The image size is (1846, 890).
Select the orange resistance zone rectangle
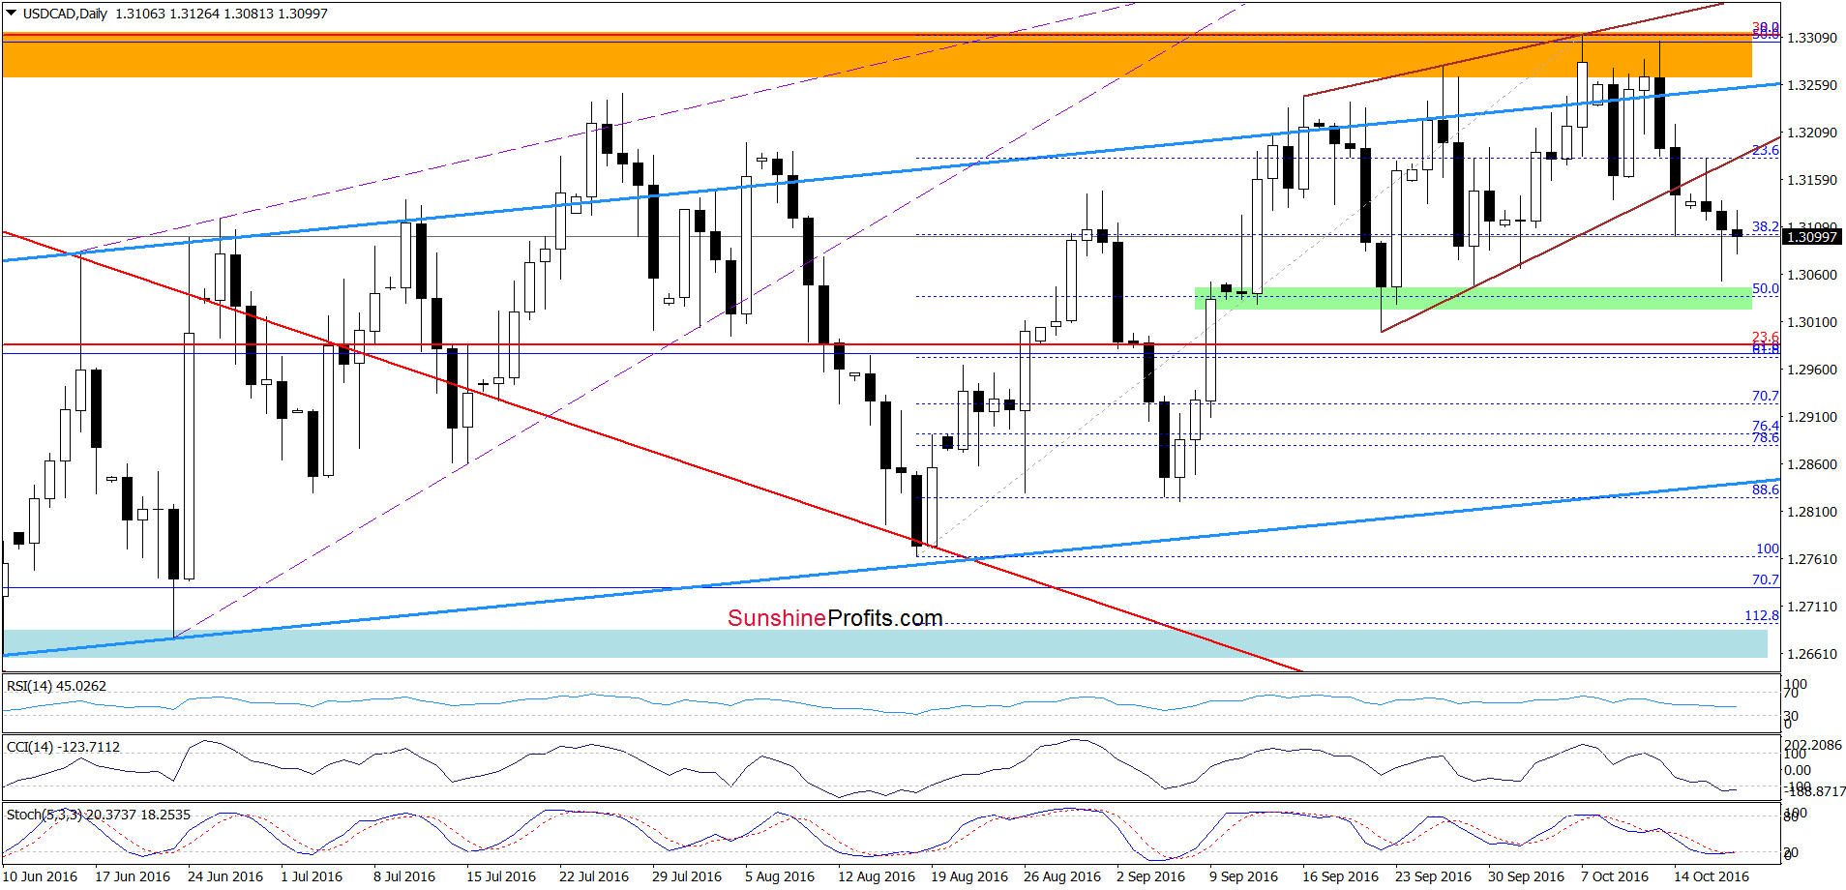877,55
